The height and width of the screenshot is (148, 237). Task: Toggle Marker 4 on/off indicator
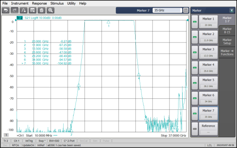tap(195, 68)
